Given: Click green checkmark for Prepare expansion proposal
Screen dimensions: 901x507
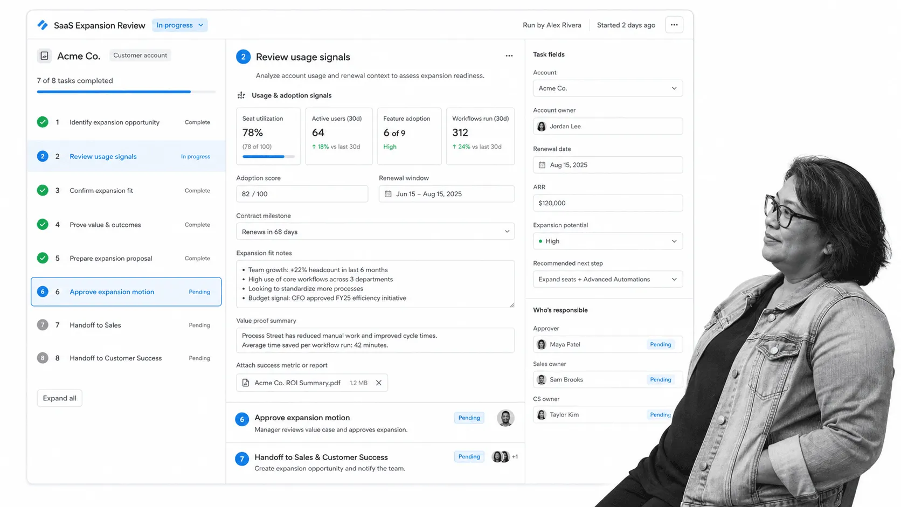Looking at the screenshot, I should pyautogui.click(x=43, y=258).
